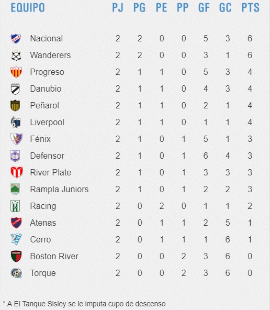Click the Atenas team name
270x310 pixels.
coord(43,223)
